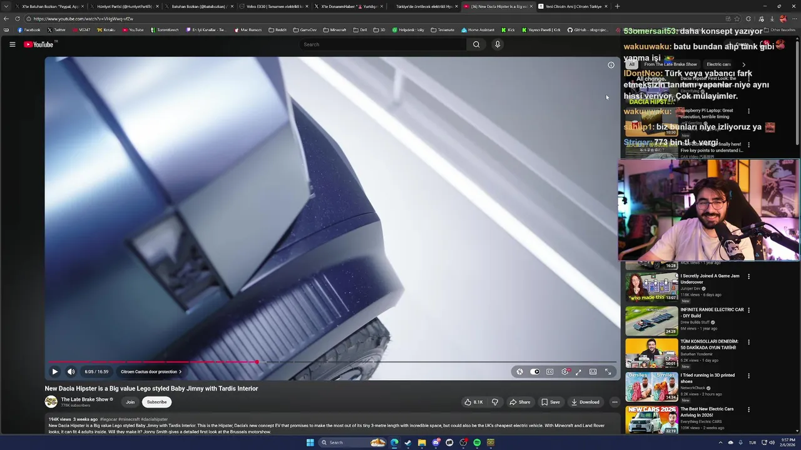Screen dimensions: 801x450
Task: Open options for 'I Tried running in 3D' video
Action: click(x=748, y=376)
